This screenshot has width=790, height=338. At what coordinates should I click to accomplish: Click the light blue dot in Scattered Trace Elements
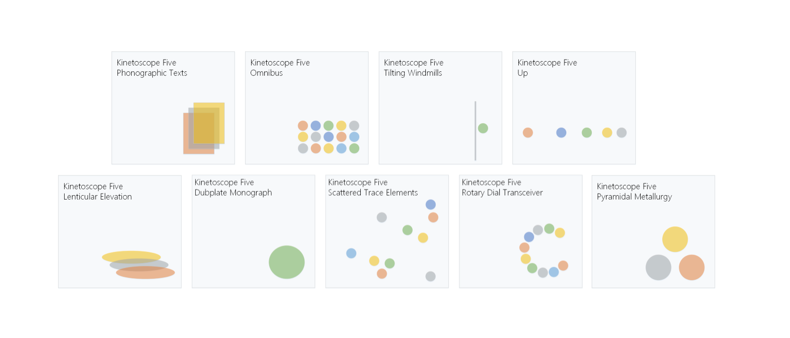pos(351,253)
